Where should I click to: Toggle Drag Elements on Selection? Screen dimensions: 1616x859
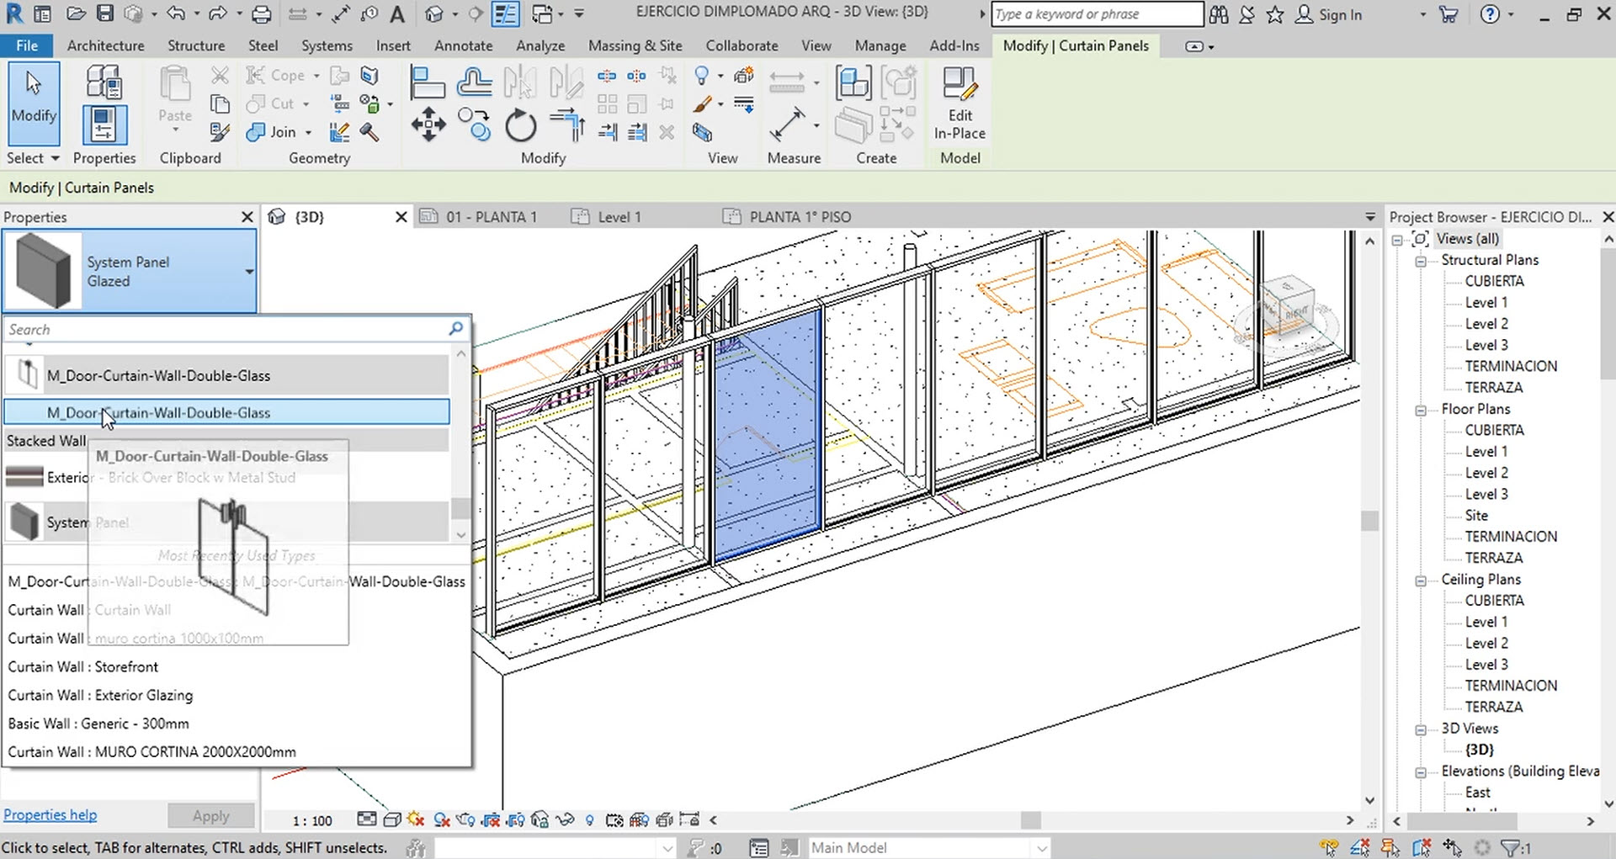click(x=1452, y=848)
